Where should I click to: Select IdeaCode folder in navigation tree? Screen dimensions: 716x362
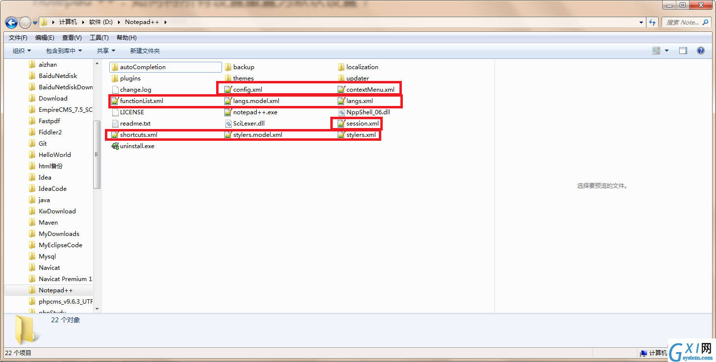click(x=52, y=188)
